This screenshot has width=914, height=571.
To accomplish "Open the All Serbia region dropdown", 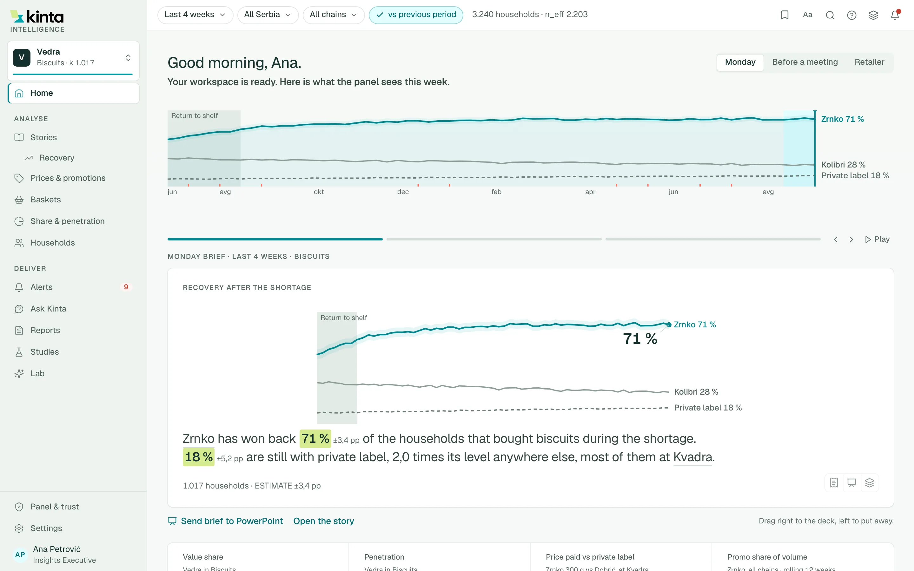I will click(x=268, y=15).
